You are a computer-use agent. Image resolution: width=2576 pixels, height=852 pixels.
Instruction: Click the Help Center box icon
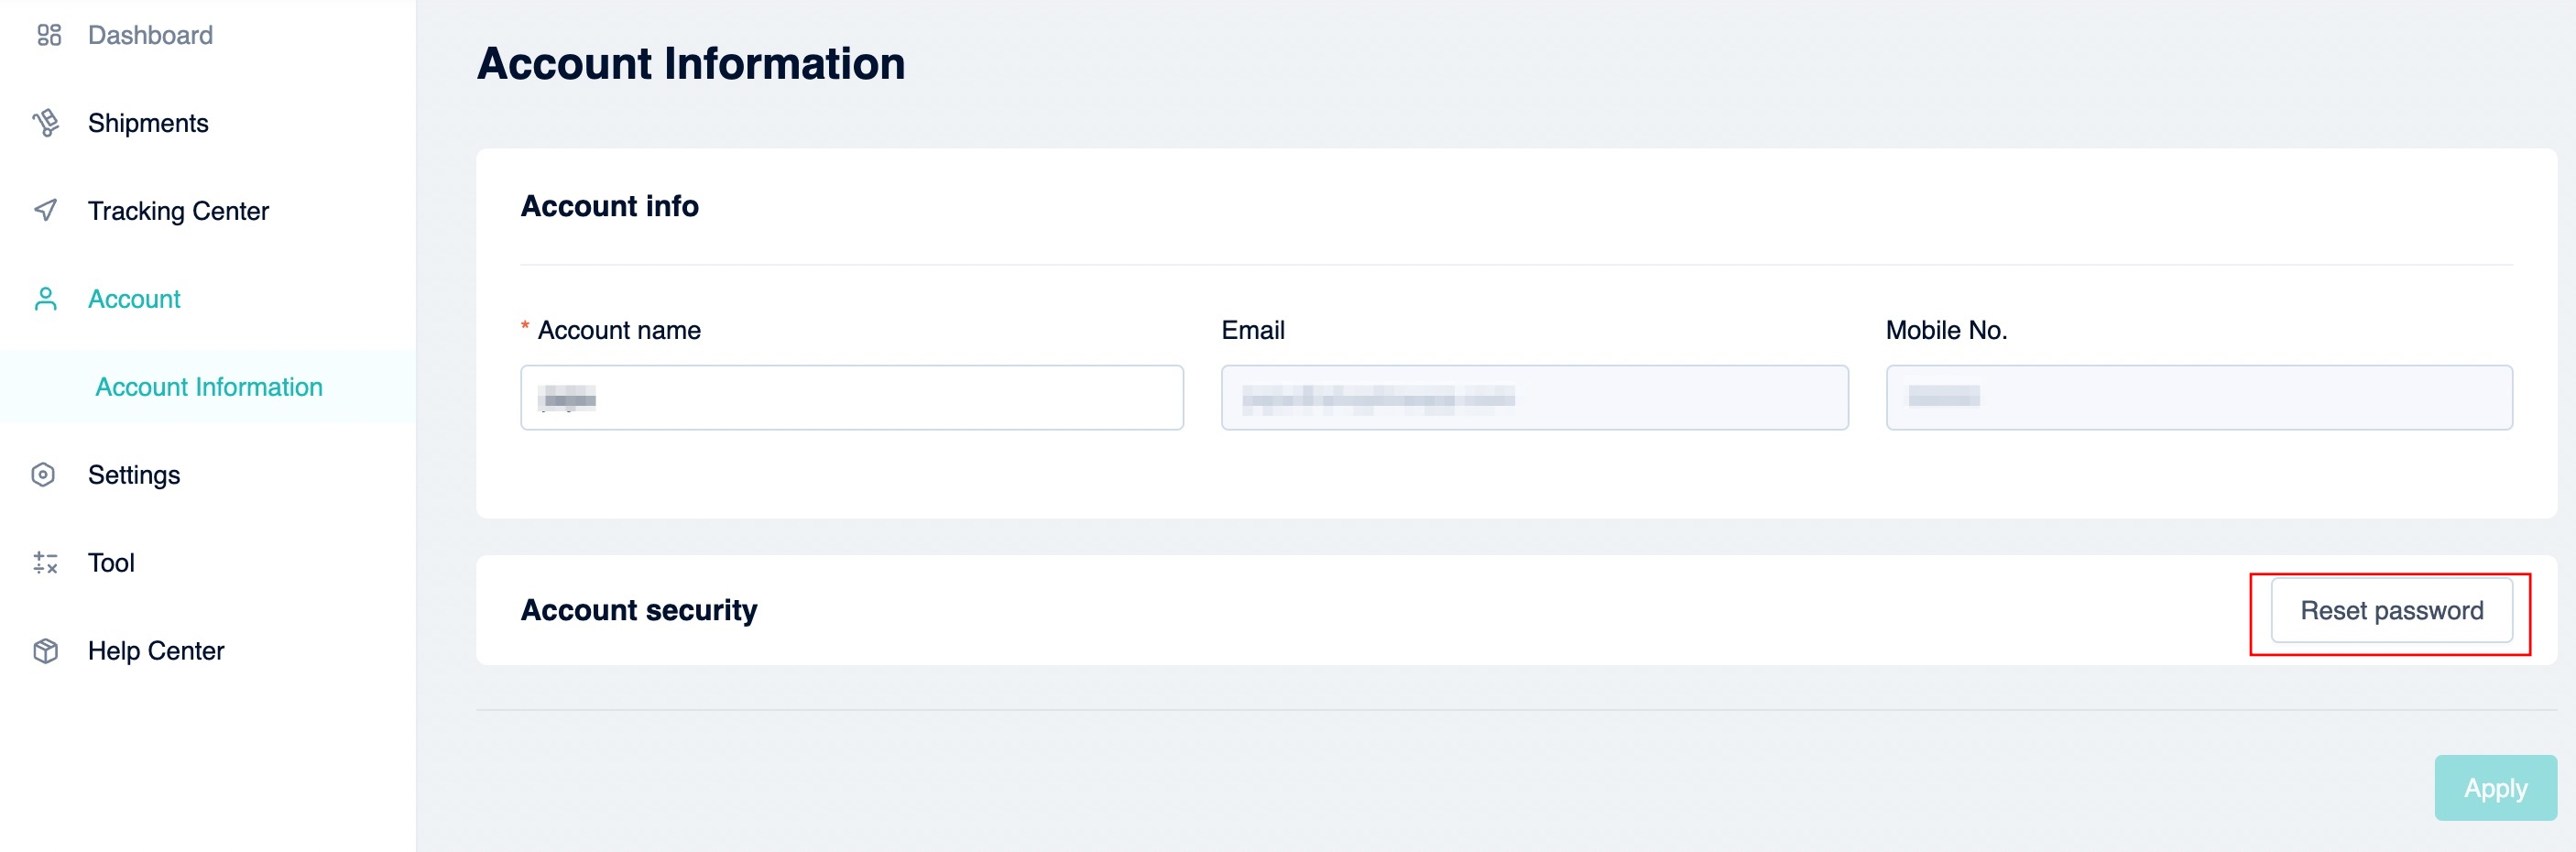point(46,651)
